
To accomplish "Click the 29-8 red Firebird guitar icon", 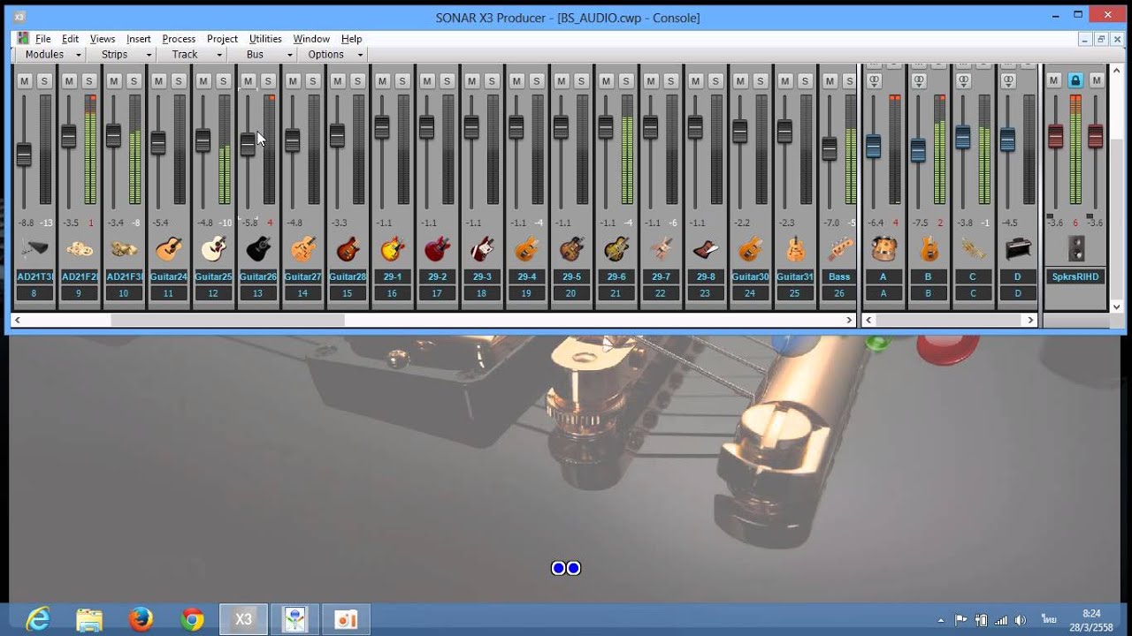I will (705, 249).
